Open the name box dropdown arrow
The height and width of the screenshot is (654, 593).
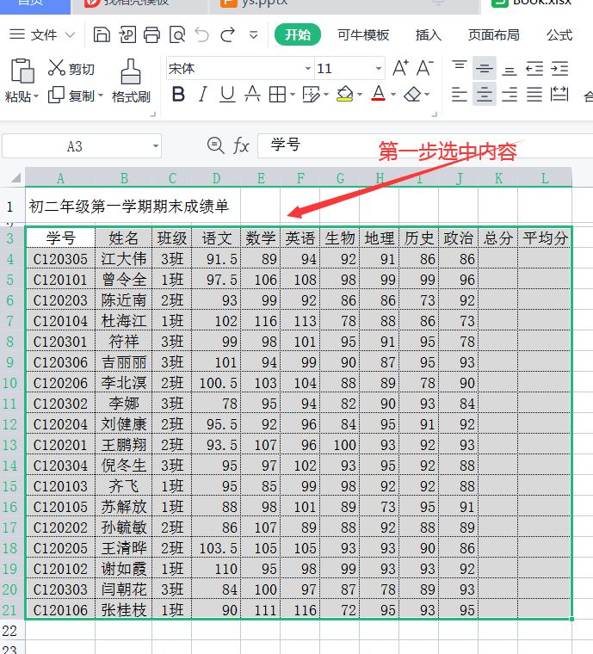point(155,146)
